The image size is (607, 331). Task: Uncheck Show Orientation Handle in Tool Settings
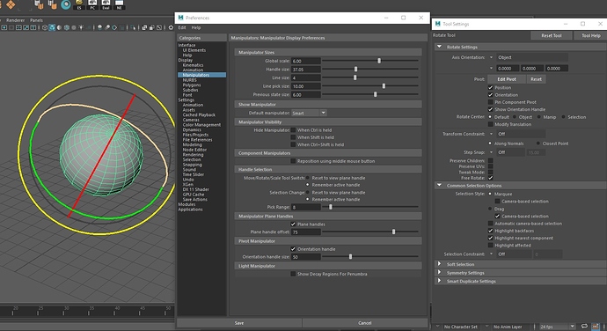pyautogui.click(x=491, y=109)
